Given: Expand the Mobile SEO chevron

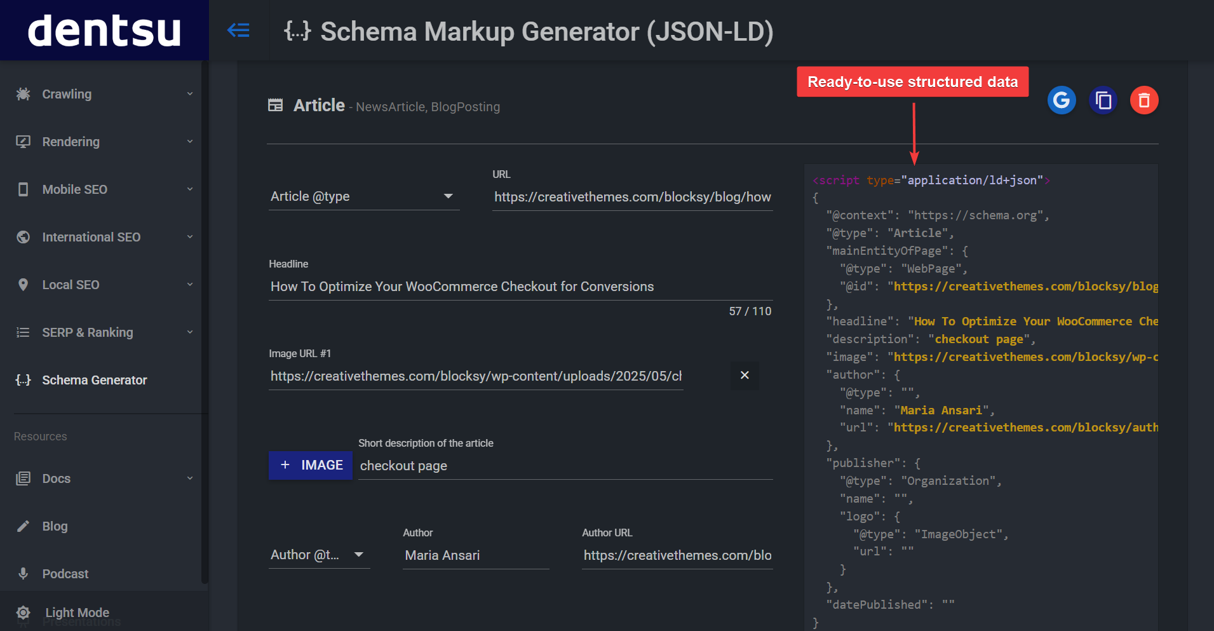Looking at the screenshot, I should click(x=190, y=189).
